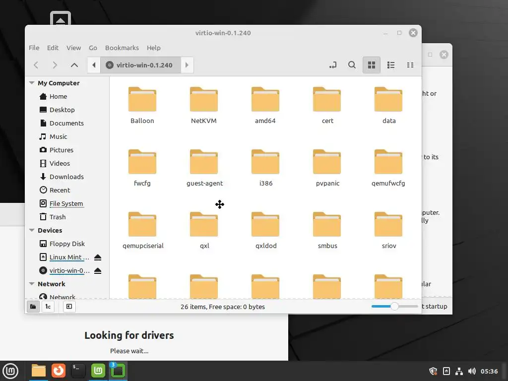Open File System in the sidebar
The image size is (508, 381).
(66, 203)
